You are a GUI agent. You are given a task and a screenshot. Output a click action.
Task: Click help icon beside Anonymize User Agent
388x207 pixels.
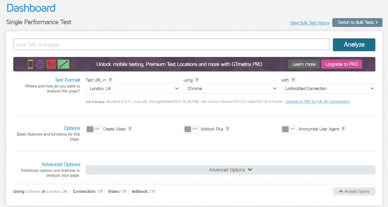click(x=343, y=129)
